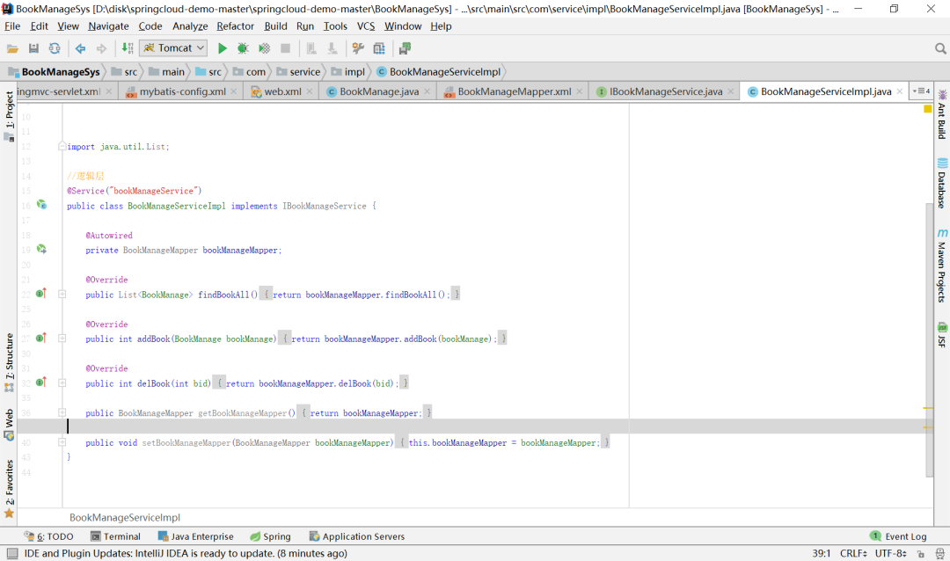The height and width of the screenshot is (561, 950).
Task: Open the JSF side panel
Action: [942, 335]
